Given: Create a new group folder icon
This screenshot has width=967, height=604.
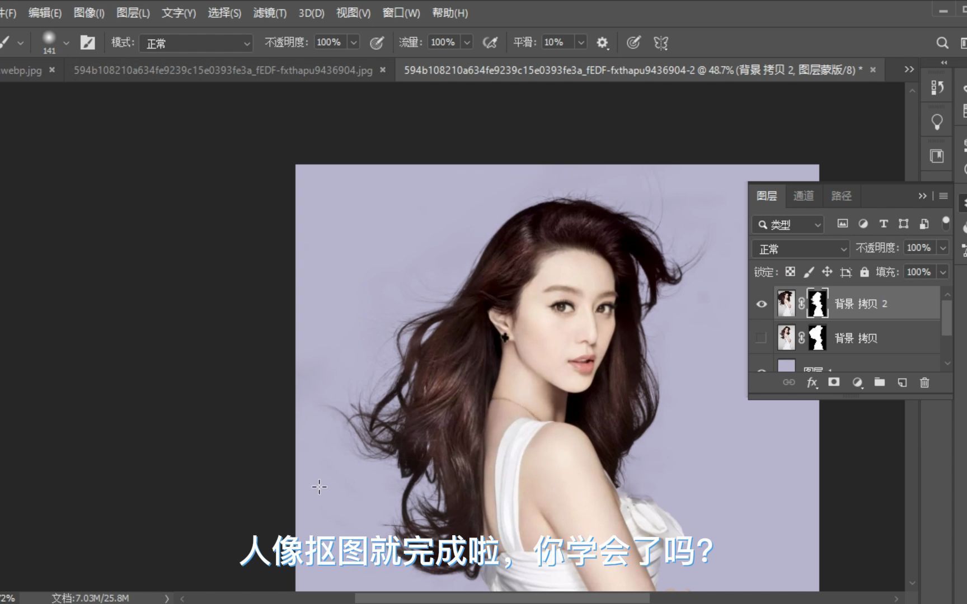Looking at the screenshot, I should pyautogui.click(x=880, y=382).
